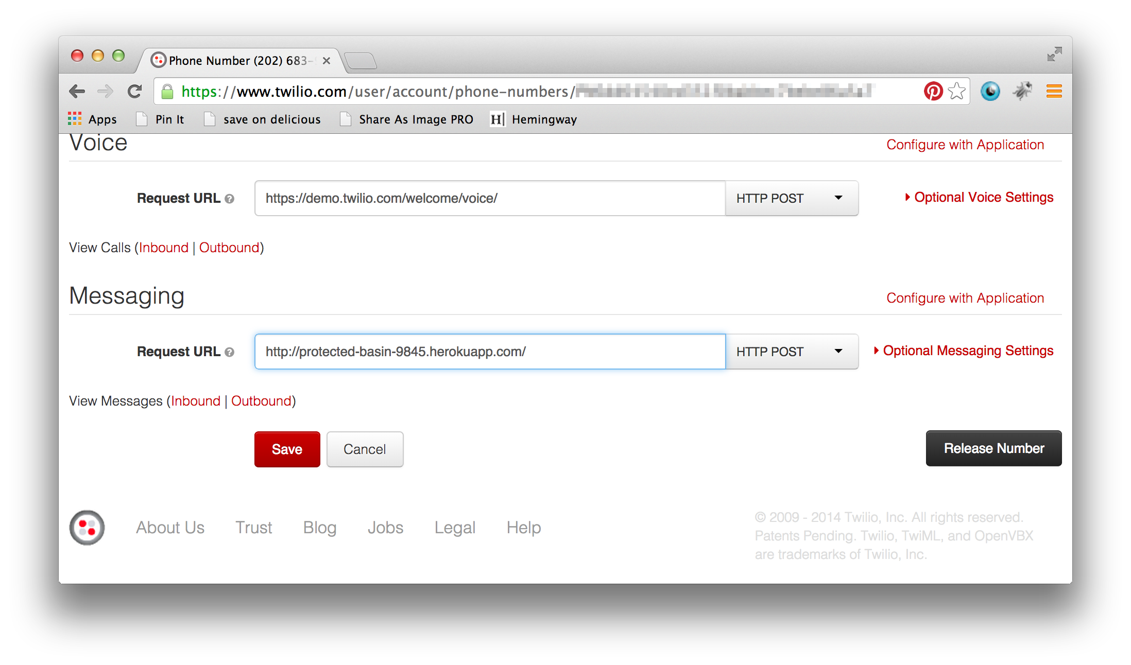Click the Pinterest extension icon in address bar
1131x665 pixels.
tap(933, 91)
